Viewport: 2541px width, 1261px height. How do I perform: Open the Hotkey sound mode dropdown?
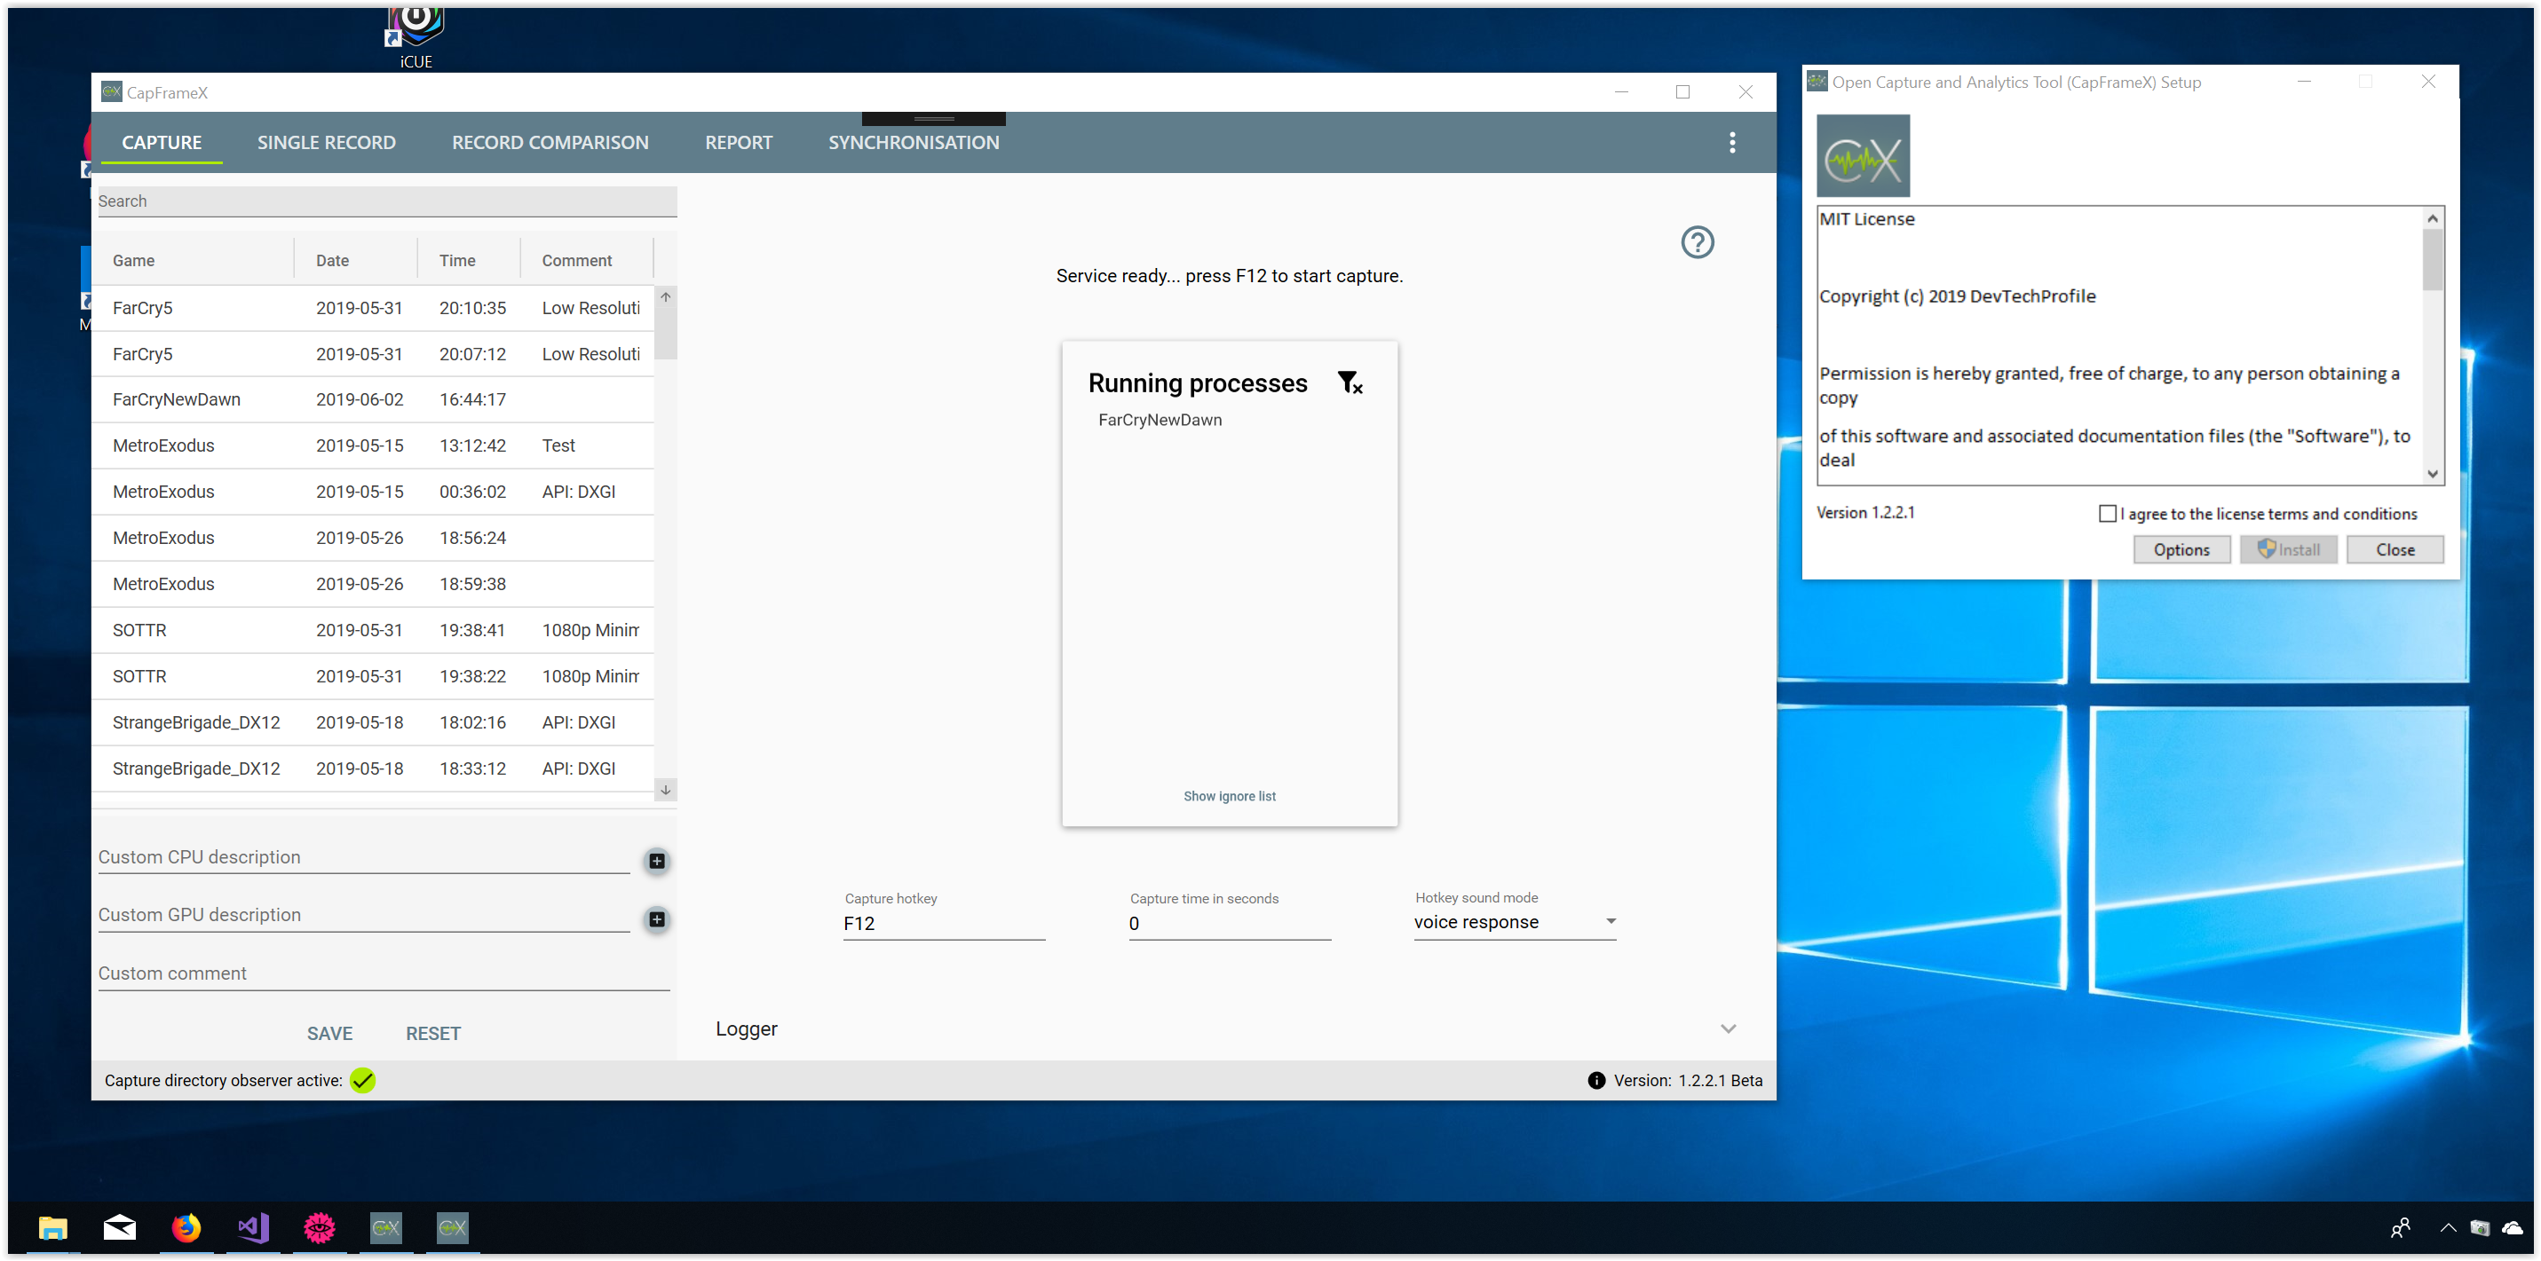tap(1514, 923)
